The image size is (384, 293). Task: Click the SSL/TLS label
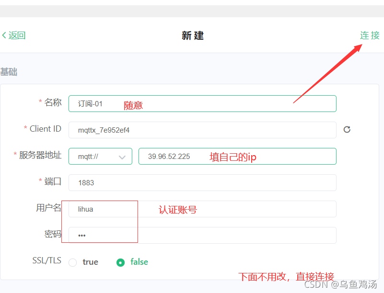pyautogui.click(x=47, y=260)
